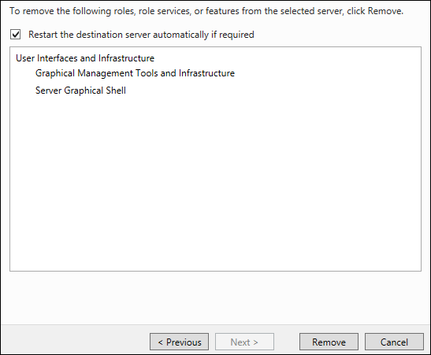Select Server Graphical Shell item
This screenshot has height=355, width=431.
pyautogui.click(x=80, y=91)
